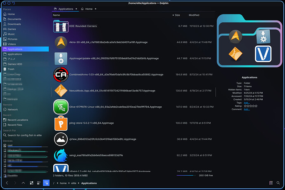Click the Applications folder preview thumbnail
Viewport: 285px width, 190px height.
point(249,41)
